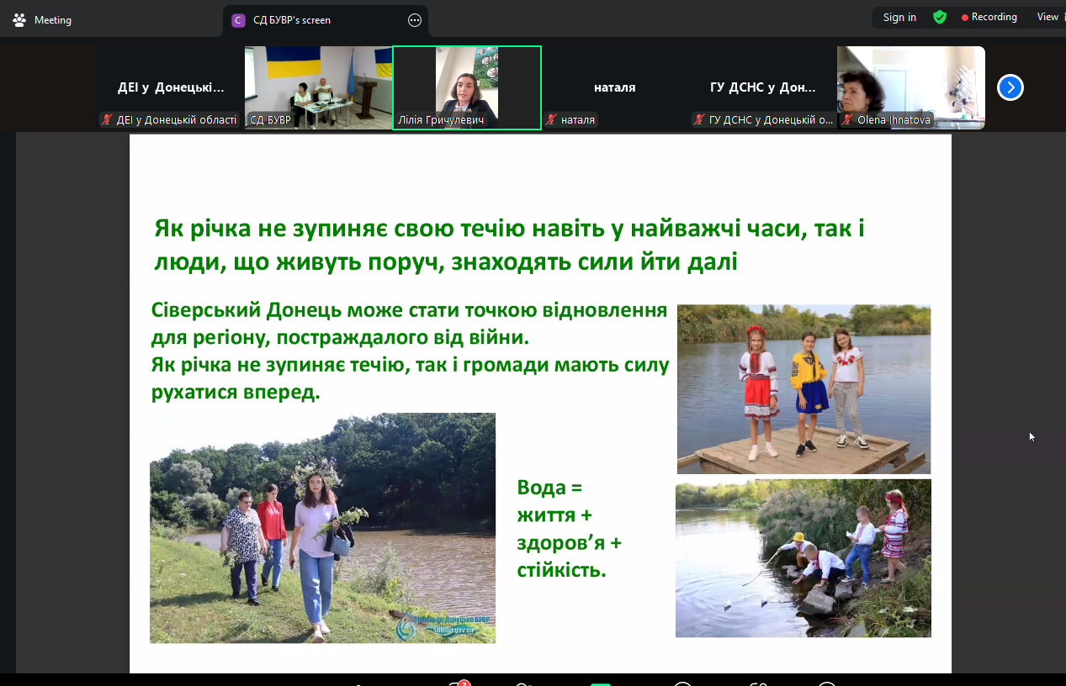This screenshot has height=686, width=1066.
Task: Open the View layout dropdown
Action: pyautogui.click(x=1047, y=18)
